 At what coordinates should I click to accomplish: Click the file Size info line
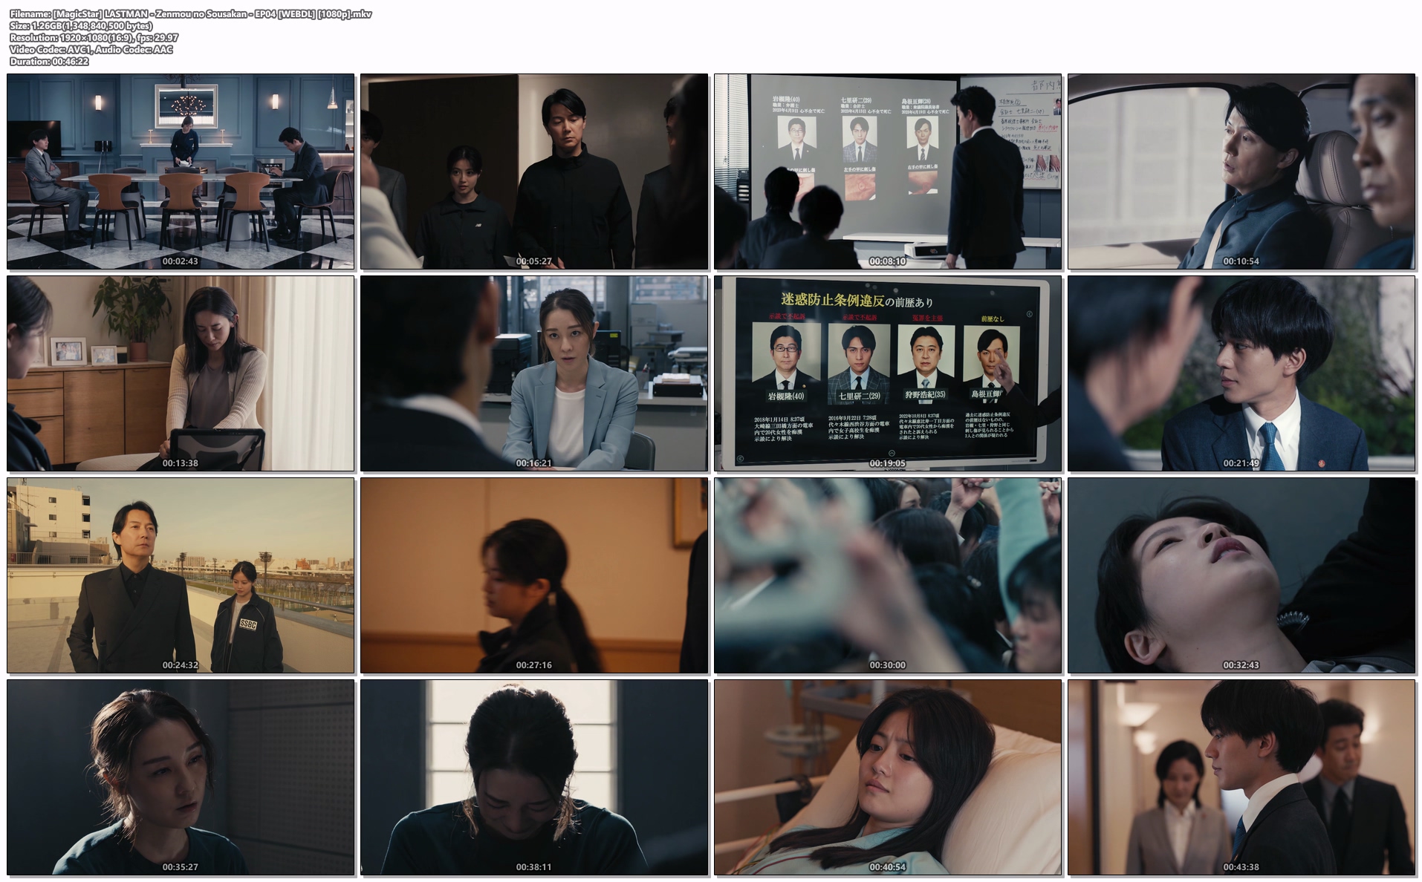tap(81, 26)
